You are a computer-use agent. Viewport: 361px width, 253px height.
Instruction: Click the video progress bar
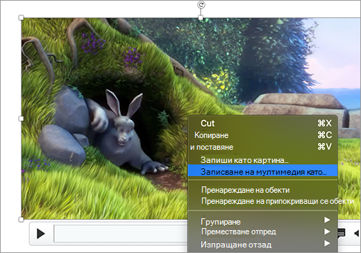click(x=121, y=234)
